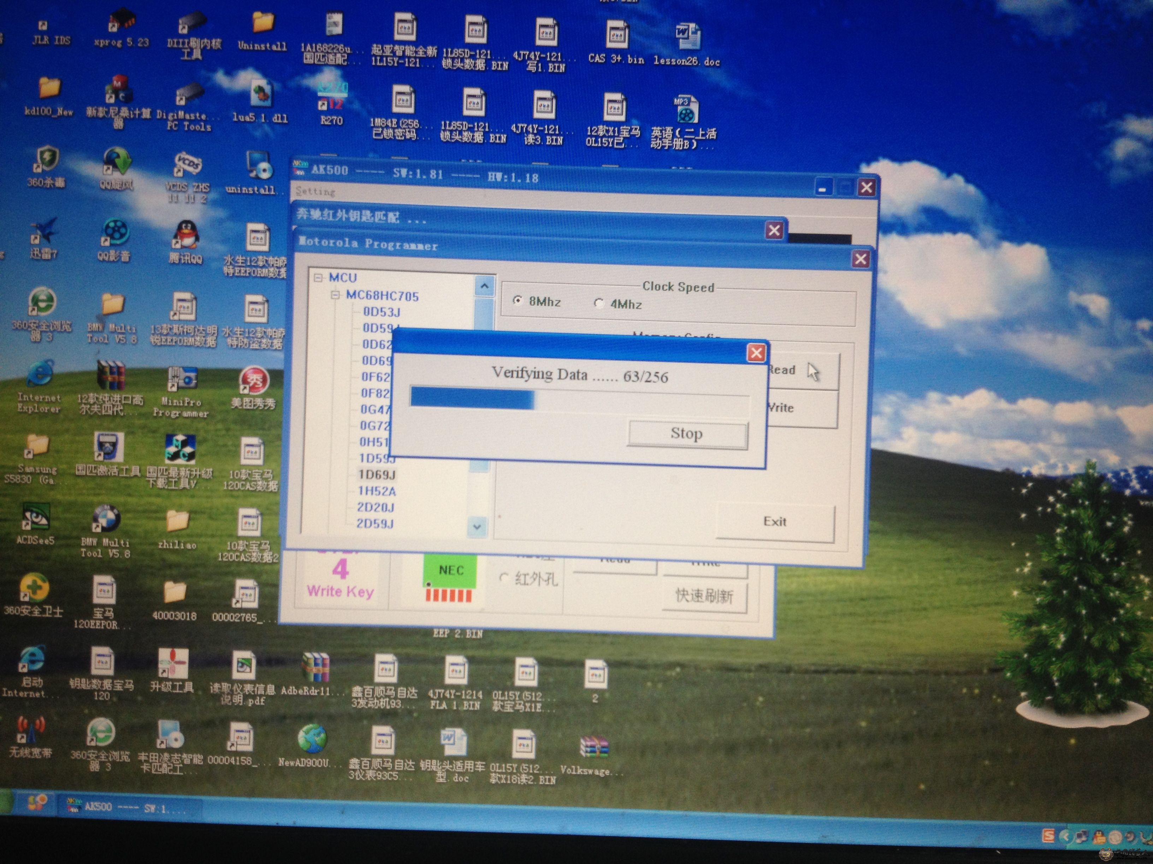Image resolution: width=1153 pixels, height=864 pixels.
Task: Close the Verifying Data dialog
Action: pyautogui.click(x=756, y=353)
